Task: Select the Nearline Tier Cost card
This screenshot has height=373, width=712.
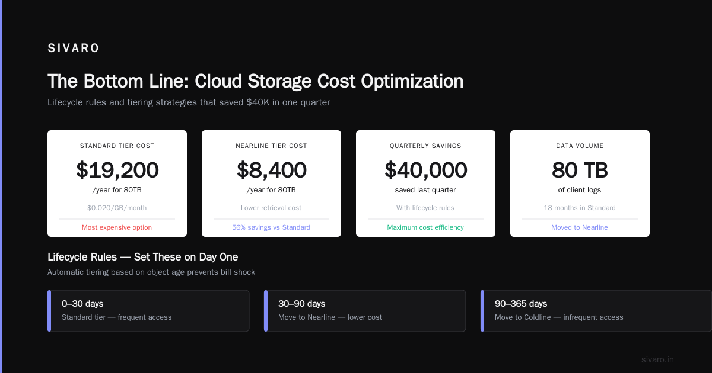Action: pyautogui.click(x=271, y=184)
